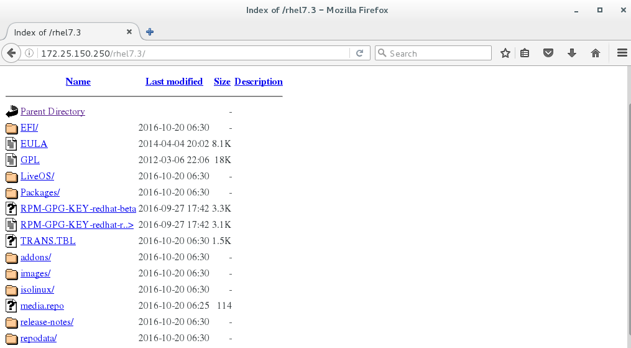Image resolution: width=631 pixels, height=348 pixels.
Task: Select the GPL size 18K
Action: click(x=223, y=160)
